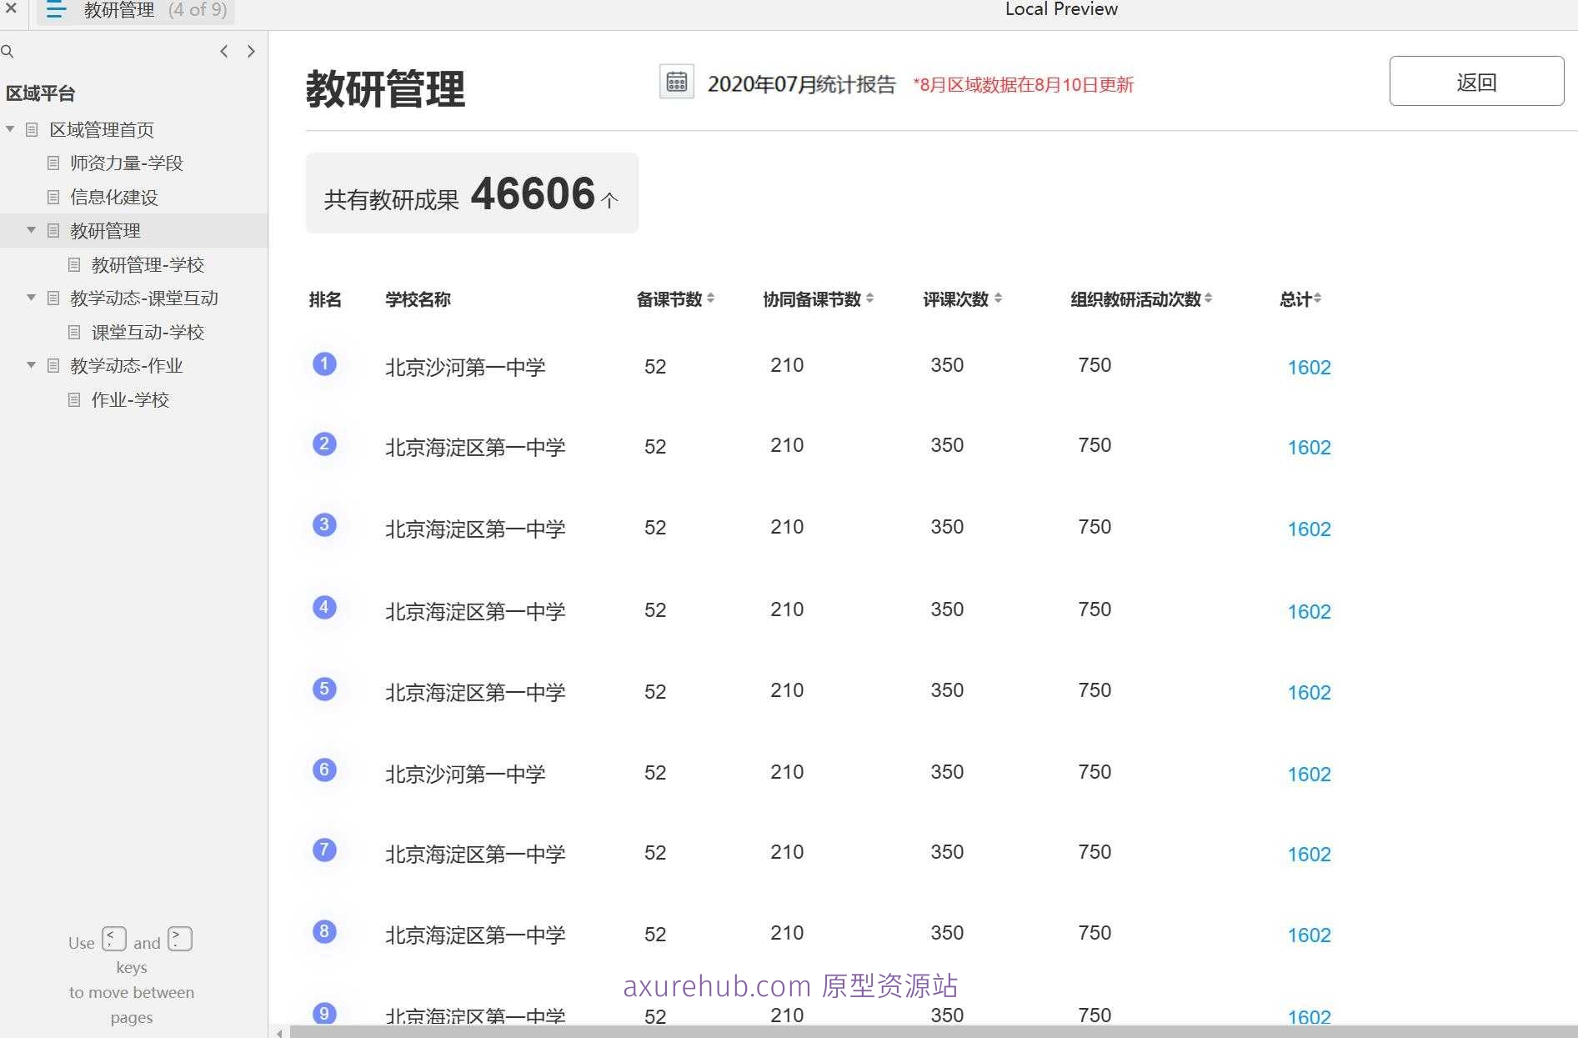Go to previous page with left chevron
This screenshot has width=1578, height=1038.
[x=223, y=51]
